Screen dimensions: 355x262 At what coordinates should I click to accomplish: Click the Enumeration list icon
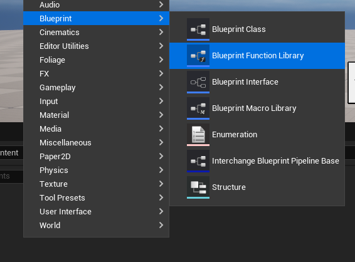198,135
